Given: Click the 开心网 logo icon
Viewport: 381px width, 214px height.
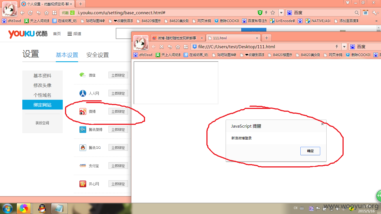Looking at the screenshot, I should coord(83,184).
